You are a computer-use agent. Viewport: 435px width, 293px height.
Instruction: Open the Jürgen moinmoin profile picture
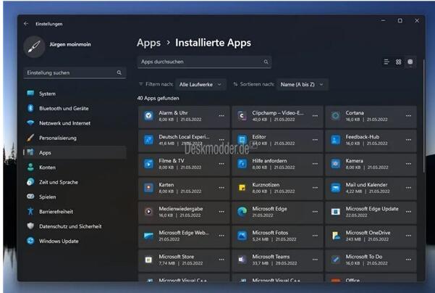coord(35,46)
